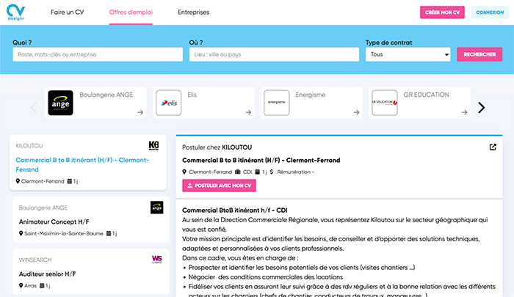Click the WINSEARCH WS logo icon
Viewport: 514px width, 297px height.
156,260
